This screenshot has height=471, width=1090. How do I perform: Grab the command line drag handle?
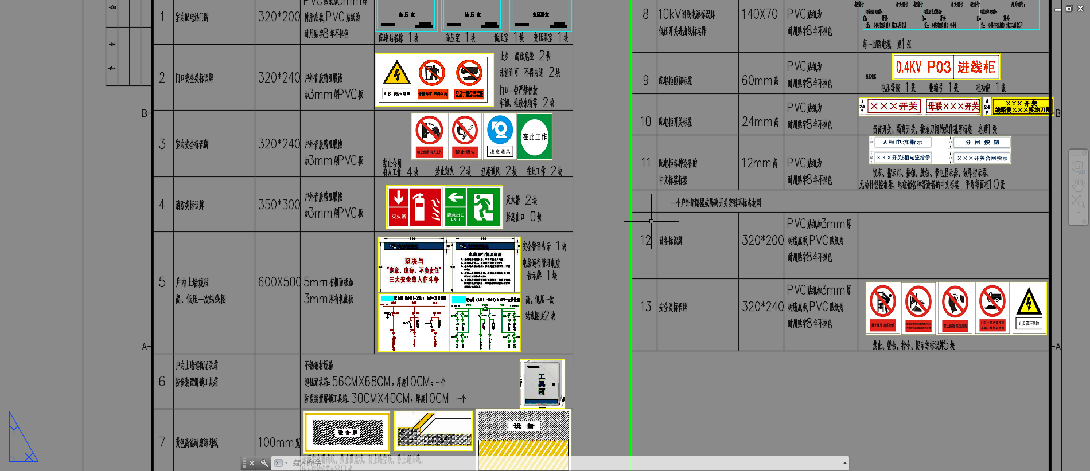[x=244, y=463]
